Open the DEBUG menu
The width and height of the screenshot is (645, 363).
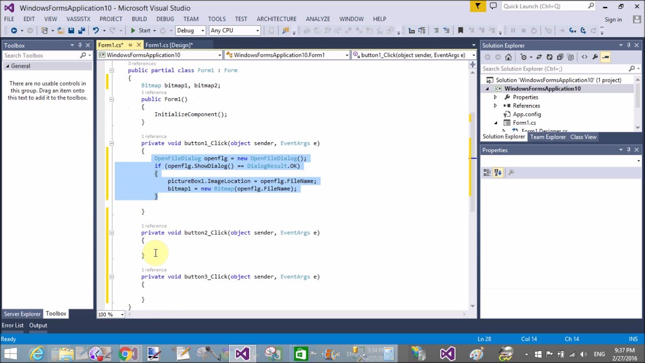click(x=165, y=19)
